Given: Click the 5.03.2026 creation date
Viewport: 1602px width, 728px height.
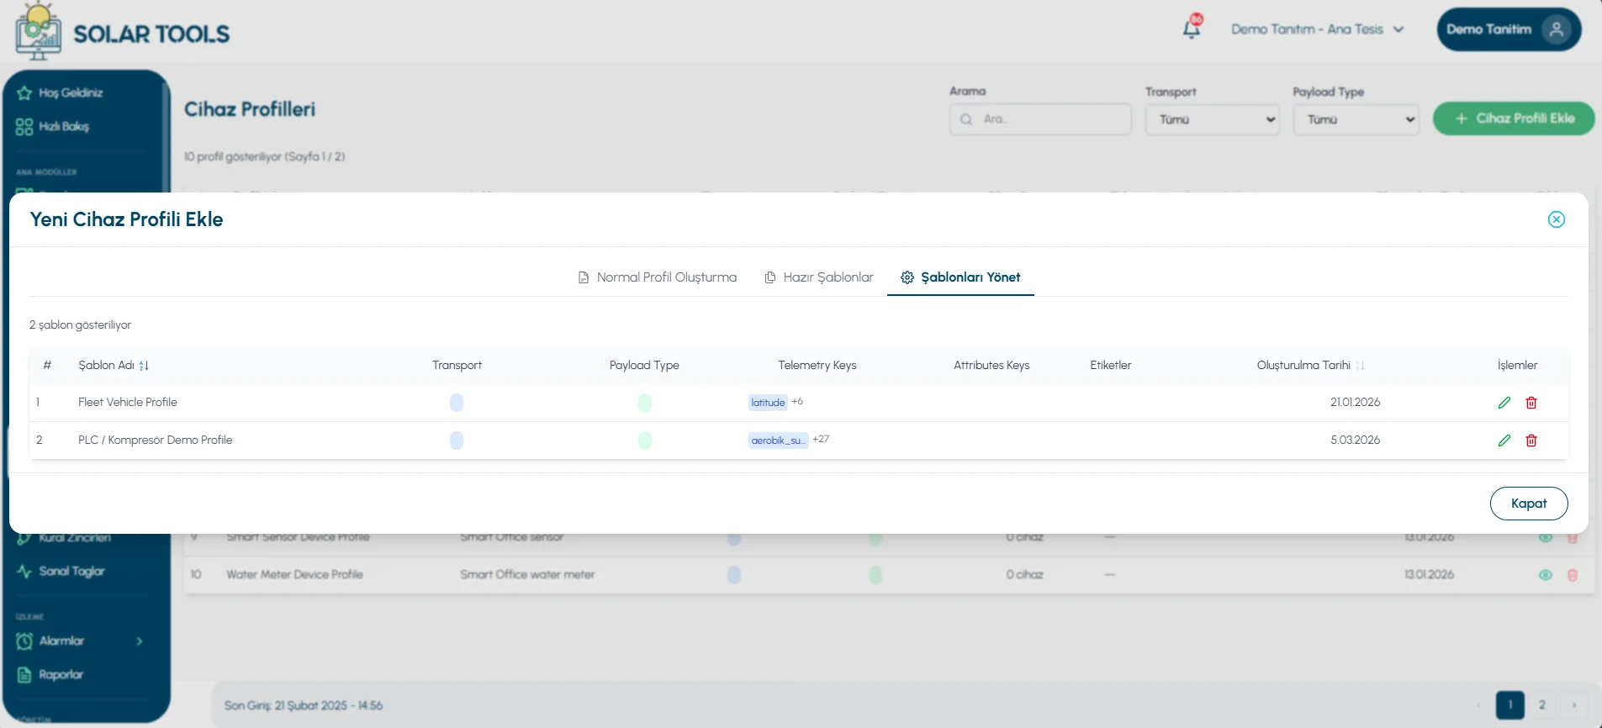Looking at the screenshot, I should 1355,440.
